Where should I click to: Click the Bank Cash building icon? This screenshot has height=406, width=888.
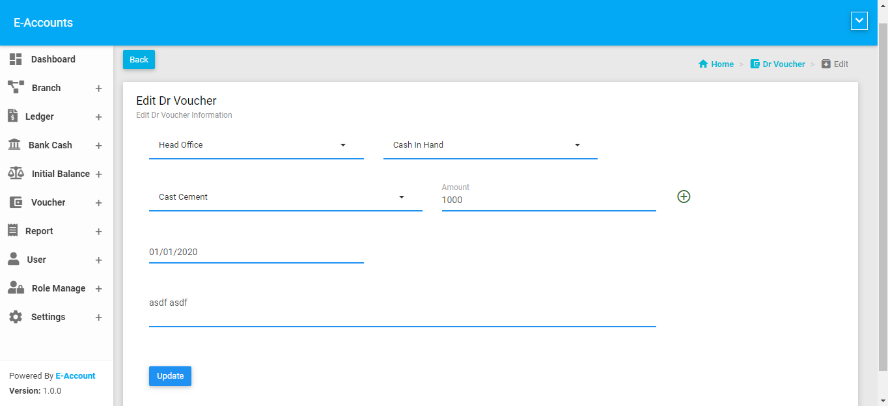(x=14, y=145)
